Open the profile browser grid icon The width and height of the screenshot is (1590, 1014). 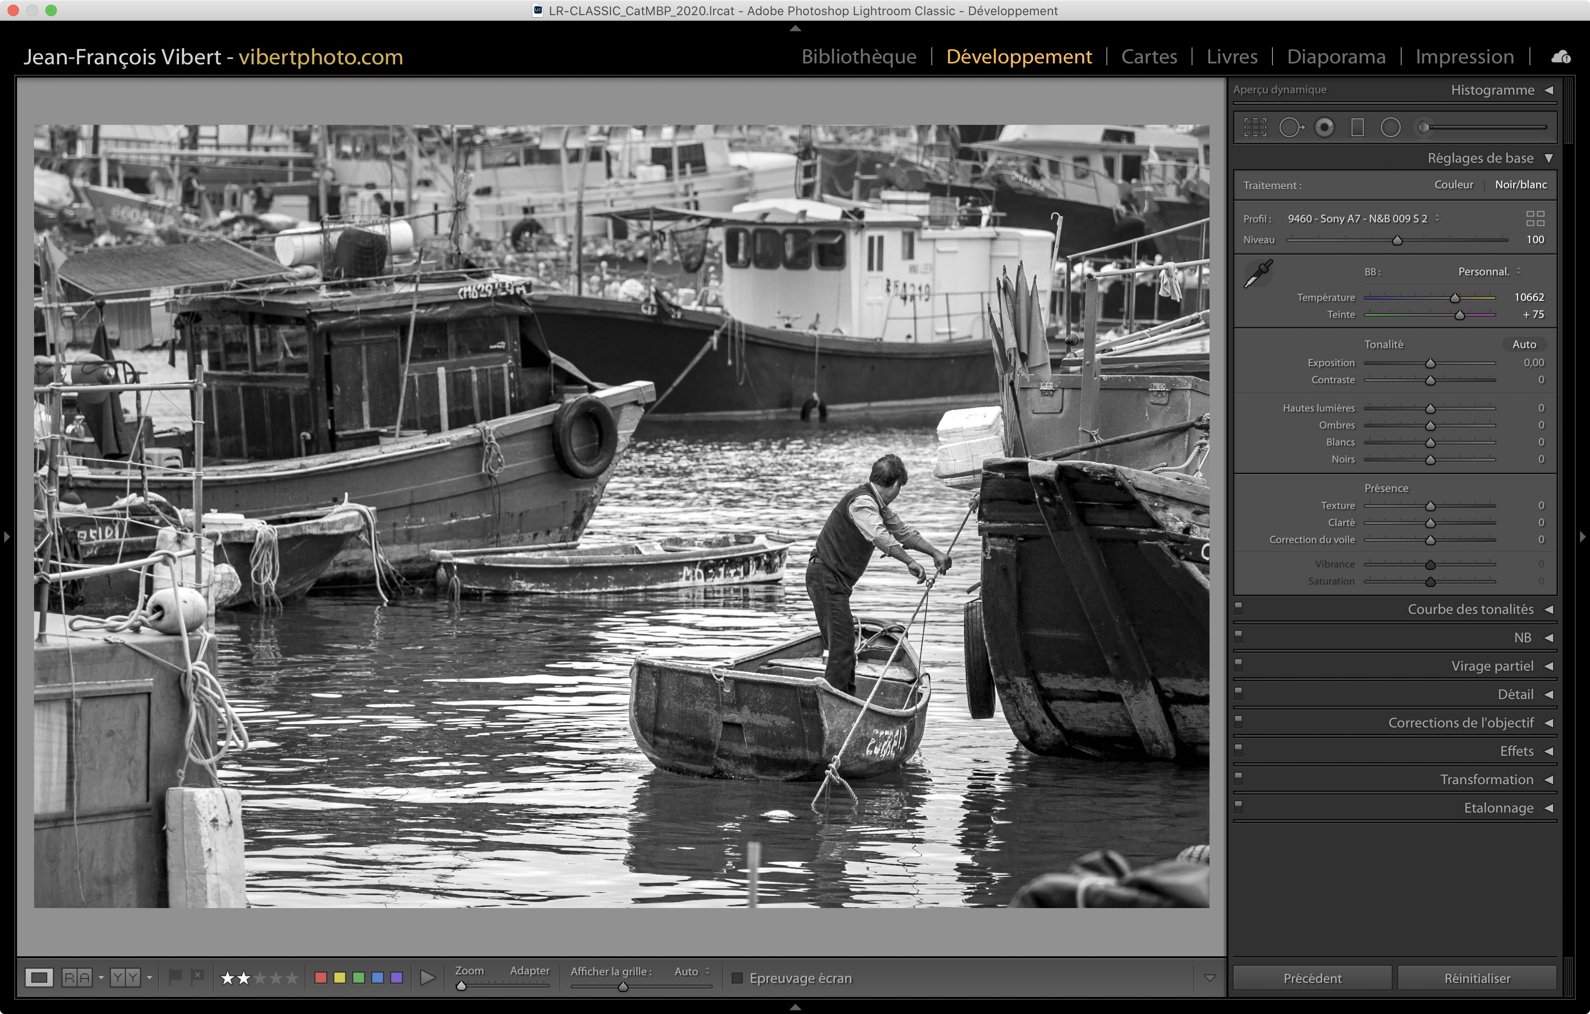[1535, 219]
